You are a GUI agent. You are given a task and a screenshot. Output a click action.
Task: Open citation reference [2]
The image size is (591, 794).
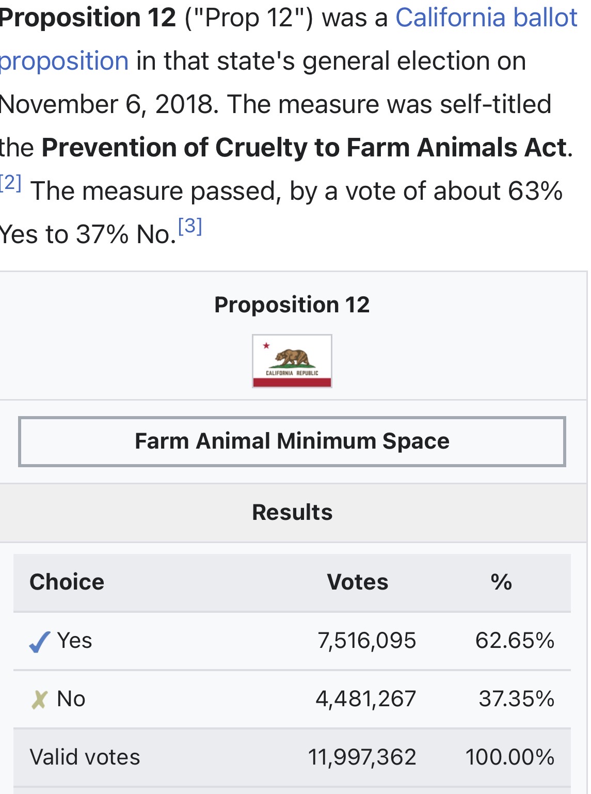(10, 182)
